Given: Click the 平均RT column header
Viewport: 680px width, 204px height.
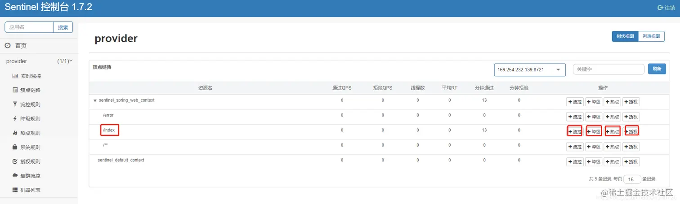Looking at the screenshot, I should 449,88.
